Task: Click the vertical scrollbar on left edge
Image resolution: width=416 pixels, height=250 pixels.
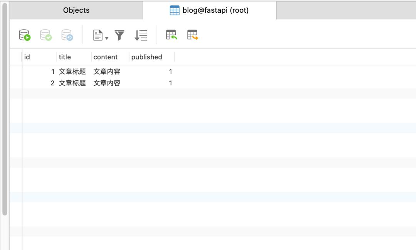Action: (5, 109)
